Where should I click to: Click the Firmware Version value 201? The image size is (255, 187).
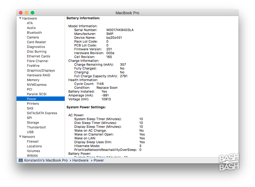point(109,49)
